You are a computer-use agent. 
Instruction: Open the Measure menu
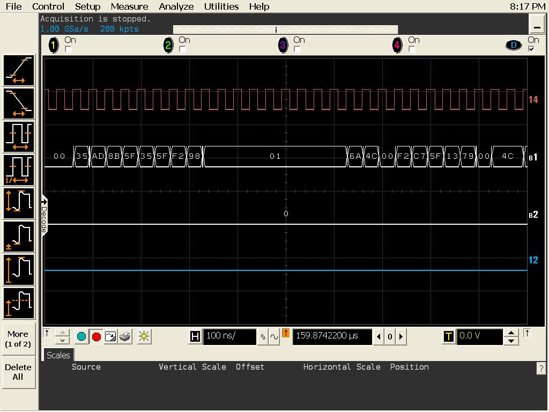[129, 6]
